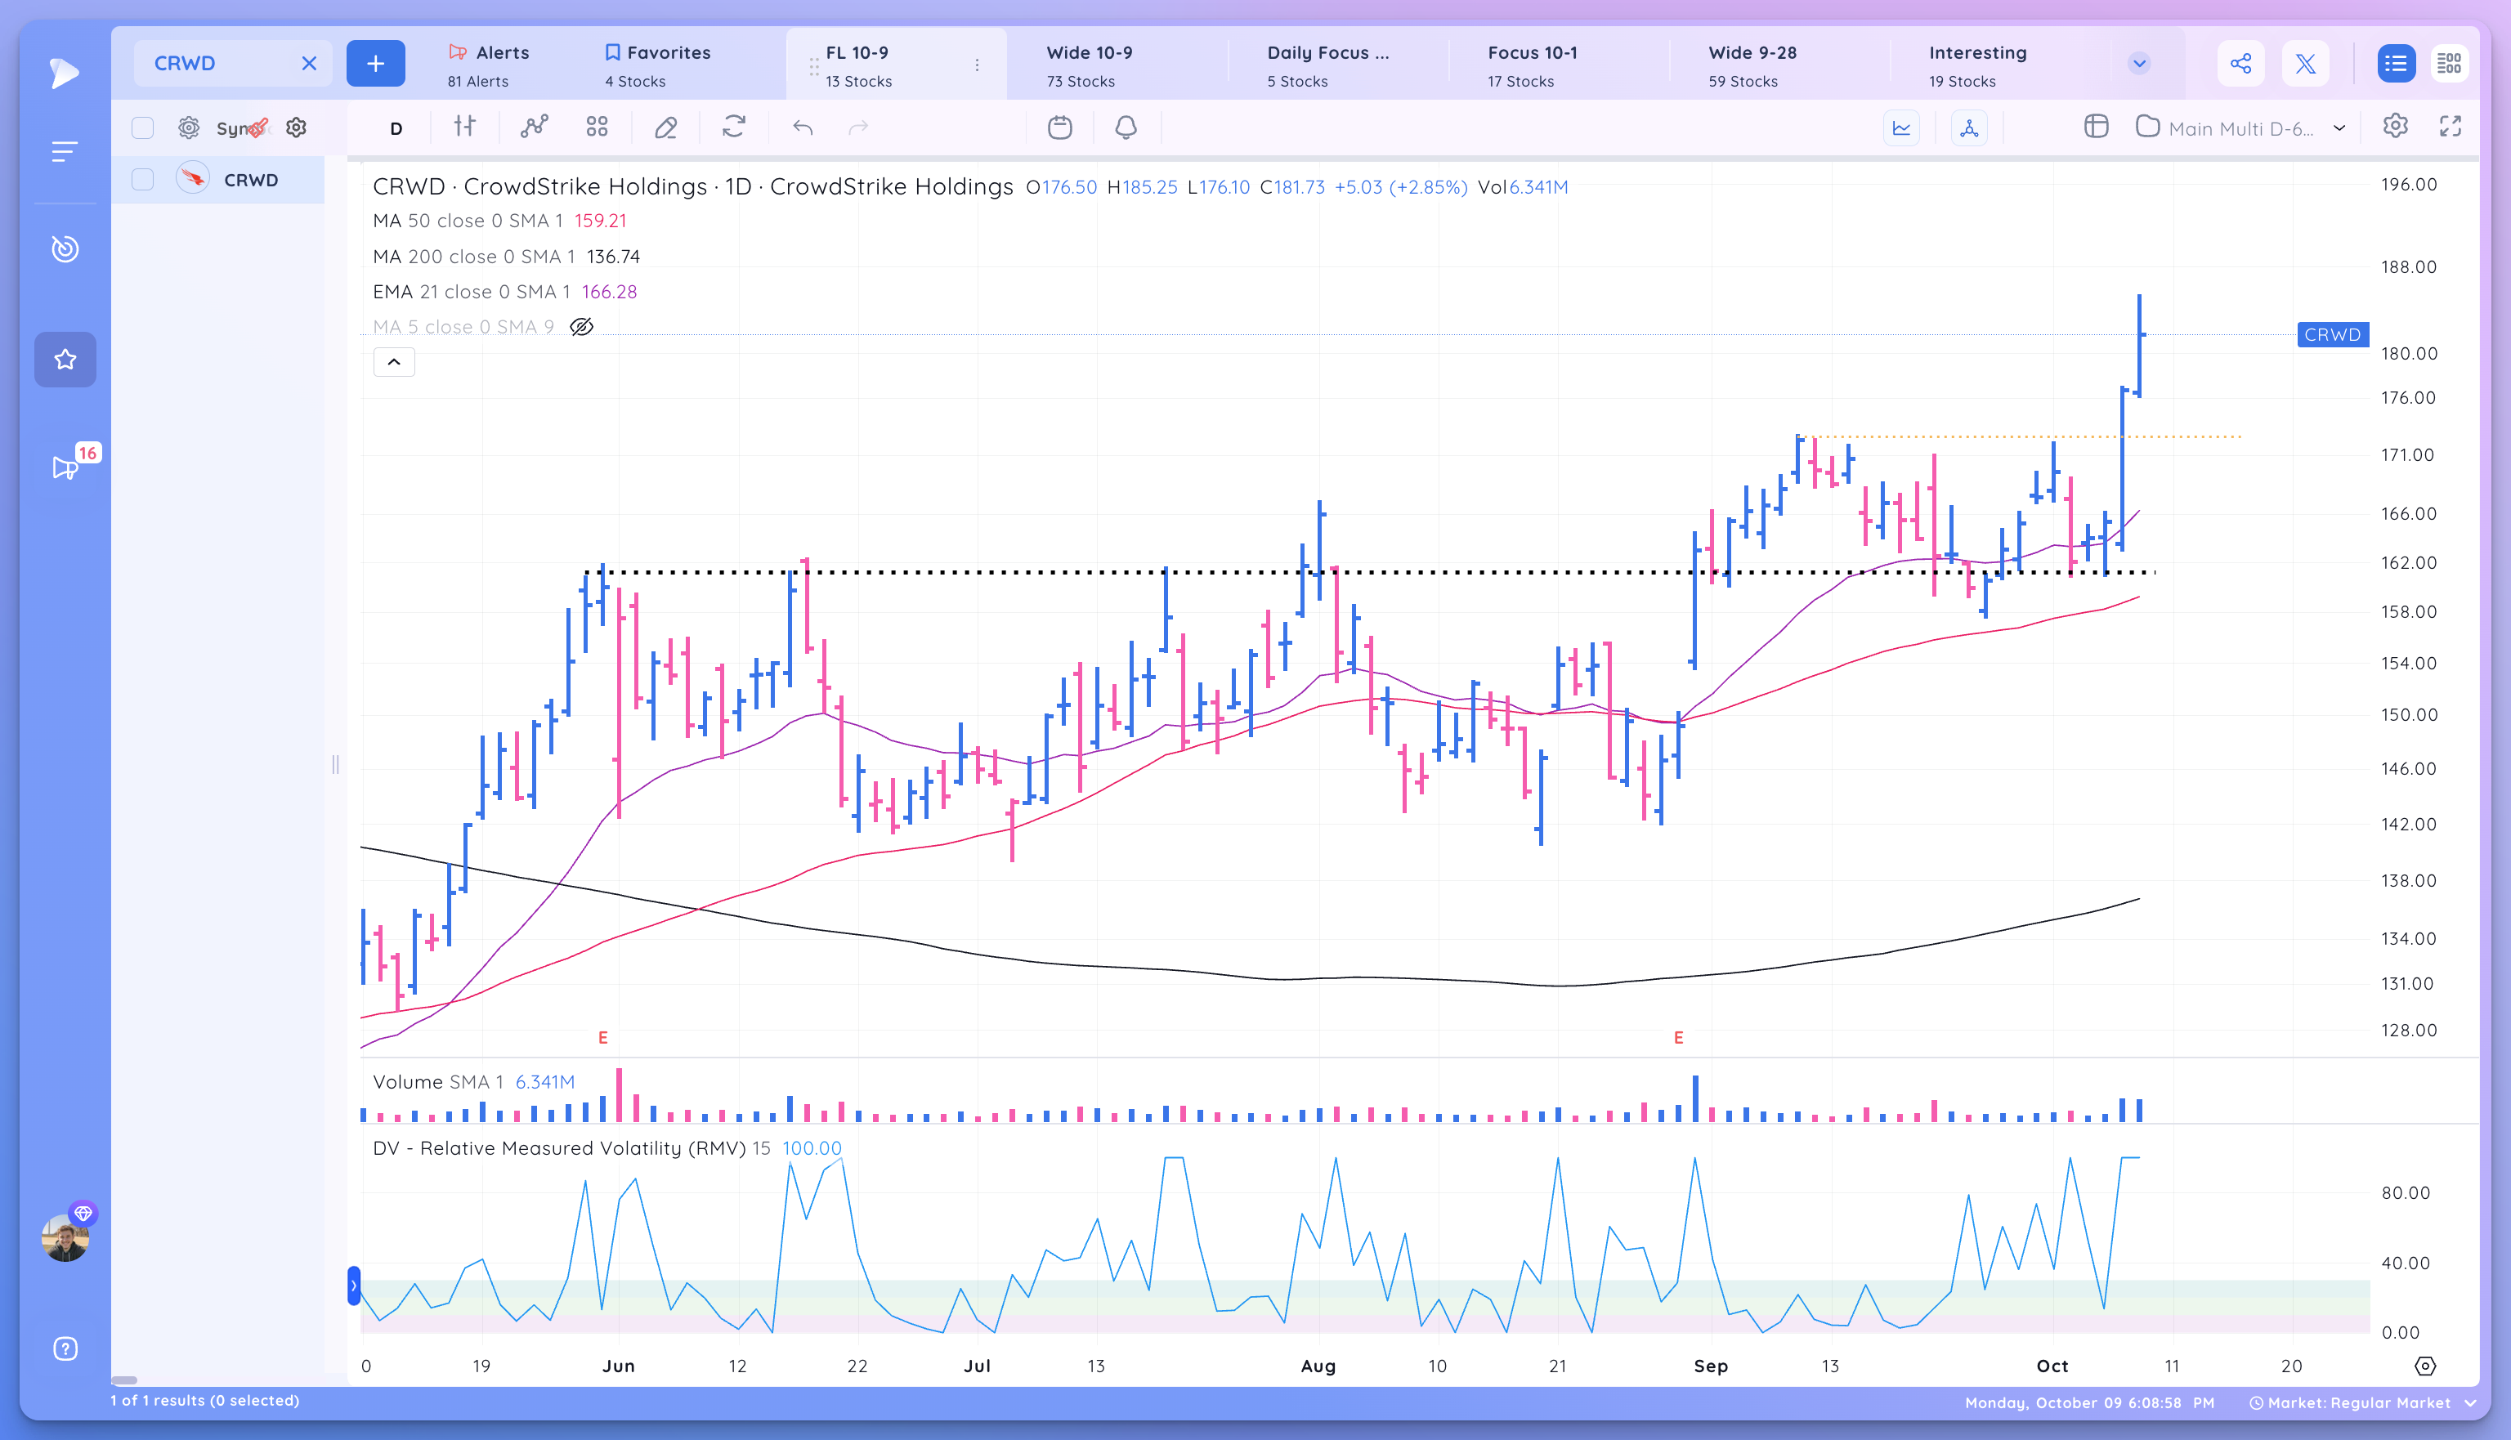
Task: Select the star favorites icon in sidebar
Action: (x=65, y=359)
